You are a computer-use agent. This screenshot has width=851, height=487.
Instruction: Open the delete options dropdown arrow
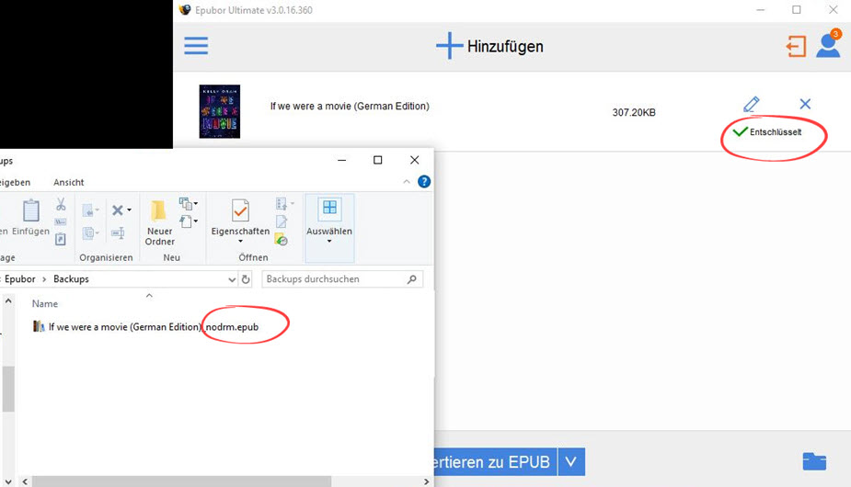(x=129, y=210)
